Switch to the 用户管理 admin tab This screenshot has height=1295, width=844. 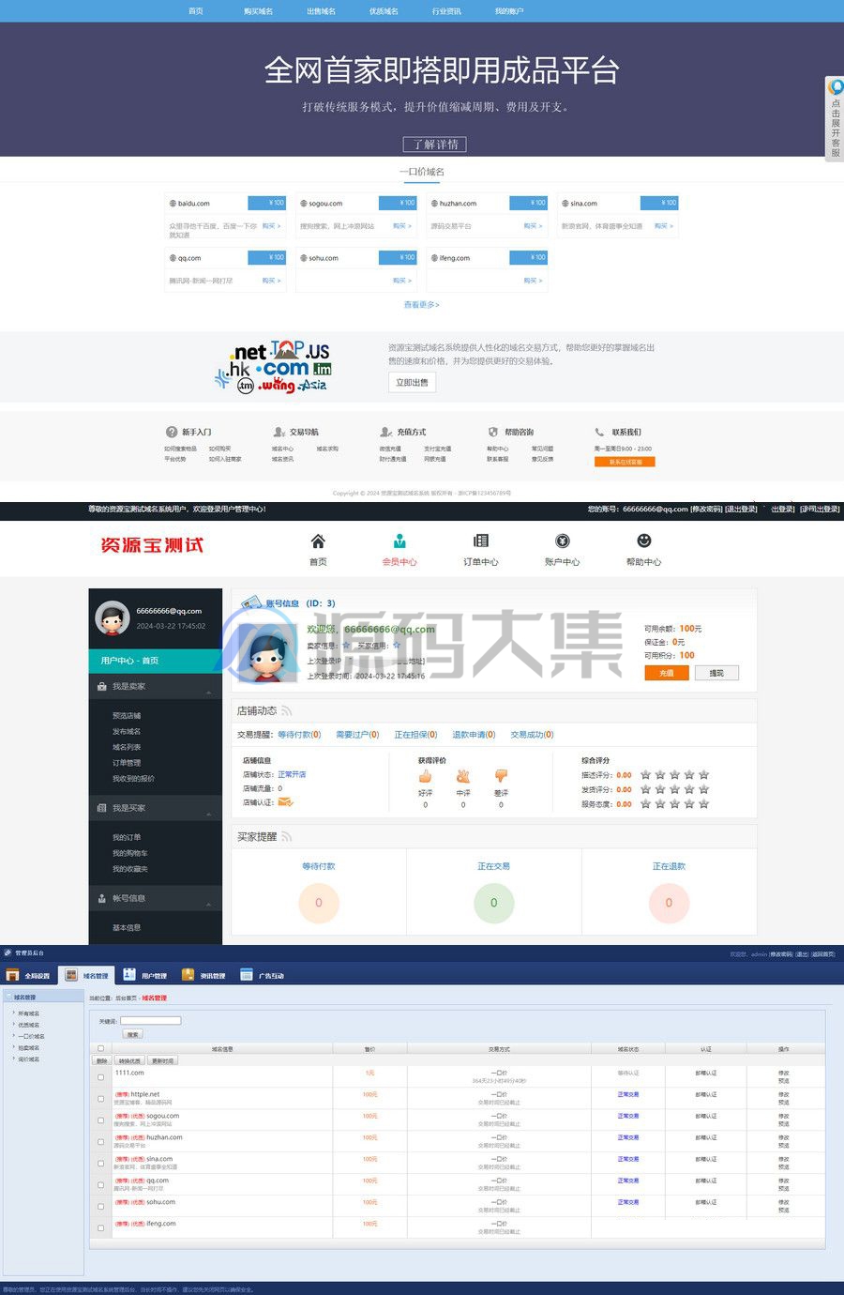point(145,976)
